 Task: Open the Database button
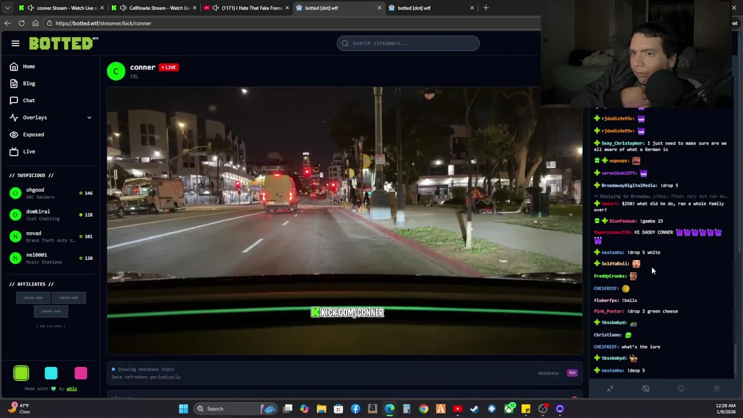[x=548, y=373]
